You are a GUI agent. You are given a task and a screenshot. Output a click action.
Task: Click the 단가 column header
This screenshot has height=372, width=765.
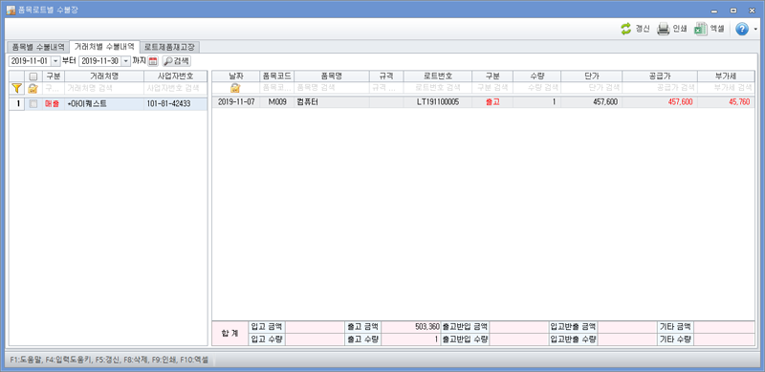pos(591,76)
